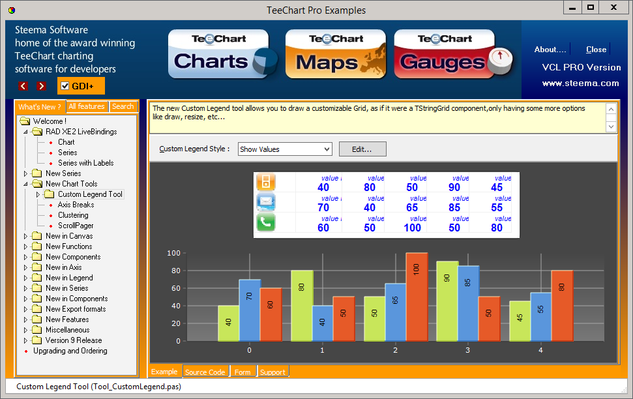Open the TeeChart Gauges banner
Viewport: 633px width, 399px height.
(453, 54)
